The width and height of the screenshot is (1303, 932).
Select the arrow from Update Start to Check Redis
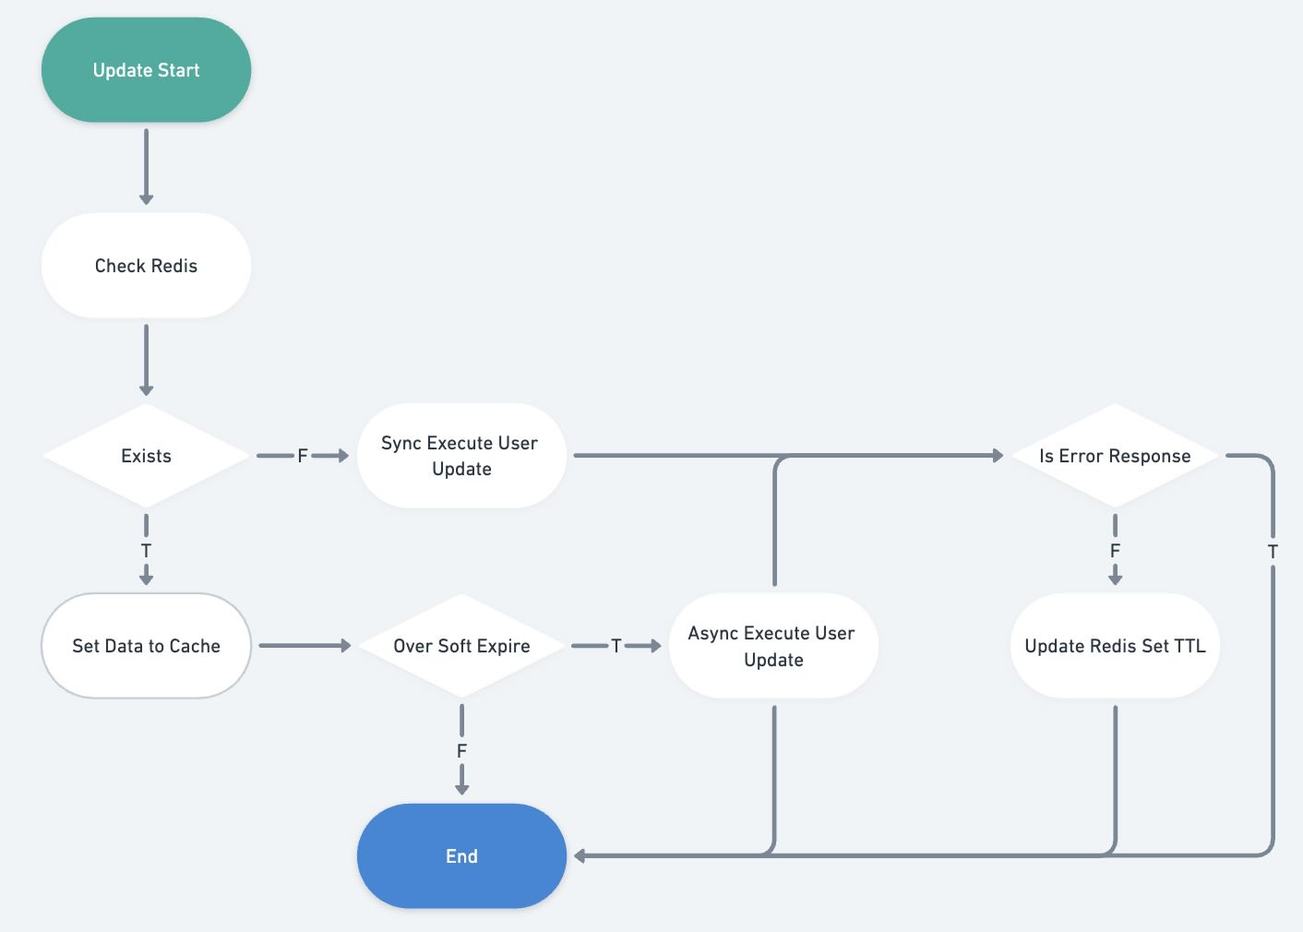[x=146, y=166]
